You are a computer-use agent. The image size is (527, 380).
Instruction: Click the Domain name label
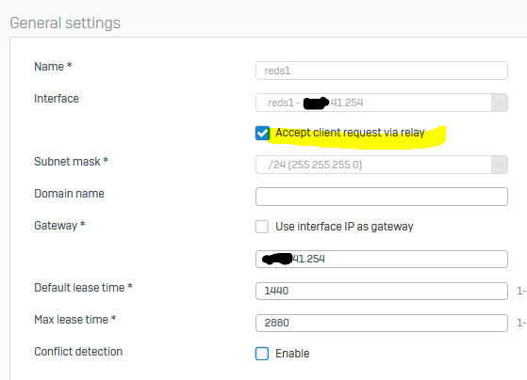(x=69, y=194)
